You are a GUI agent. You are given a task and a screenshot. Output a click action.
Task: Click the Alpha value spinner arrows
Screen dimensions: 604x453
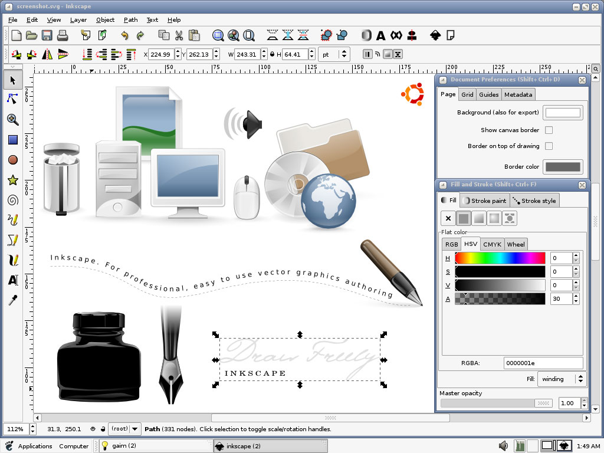[576, 298]
